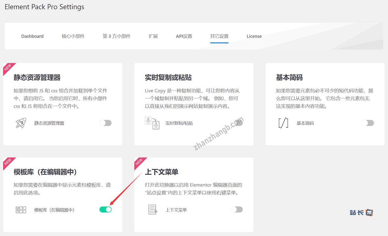Click the rocket icon for static asset manager

click(x=21, y=123)
